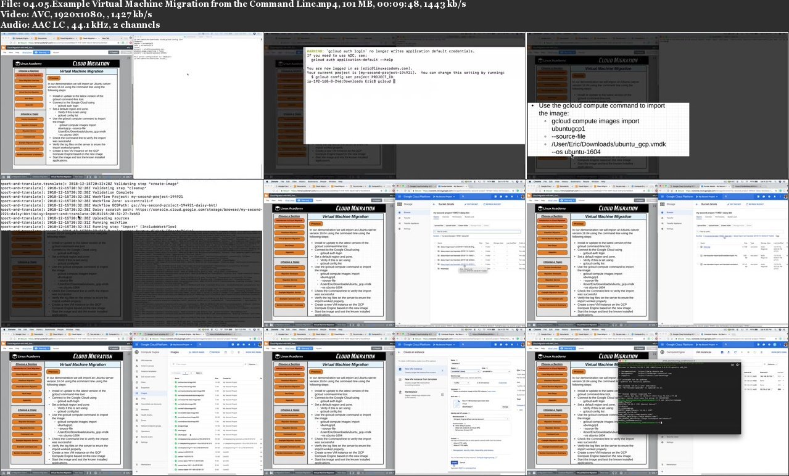Click CREATE IMAGE in the Images frame
Screen dimensions: 789x476
point(197,352)
